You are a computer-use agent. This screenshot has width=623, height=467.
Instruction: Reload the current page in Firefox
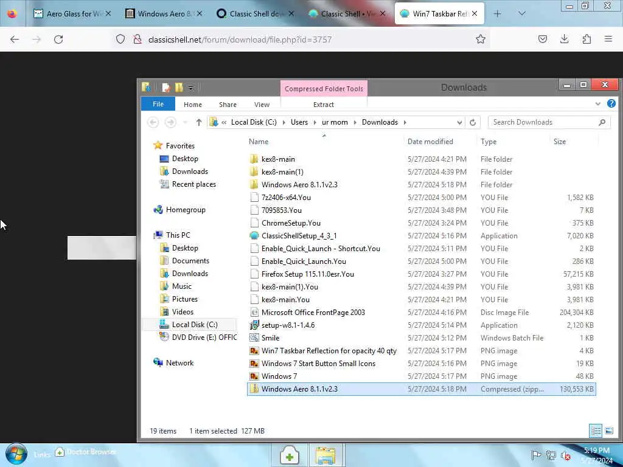(58, 40)
